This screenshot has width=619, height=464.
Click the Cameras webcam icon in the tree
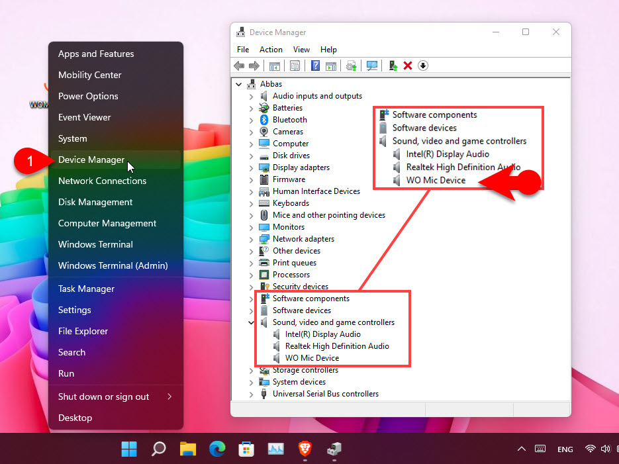tap(264, 131)
